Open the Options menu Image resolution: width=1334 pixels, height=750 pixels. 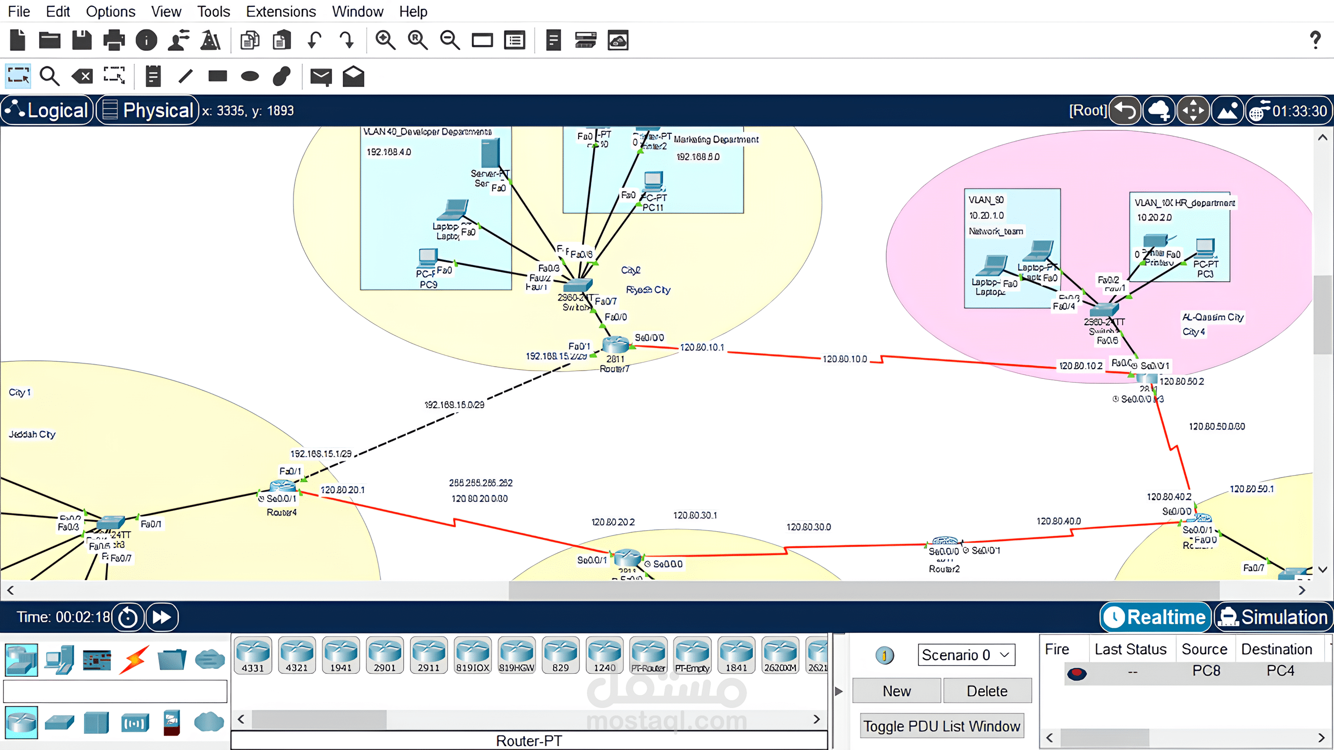[110, 11]
